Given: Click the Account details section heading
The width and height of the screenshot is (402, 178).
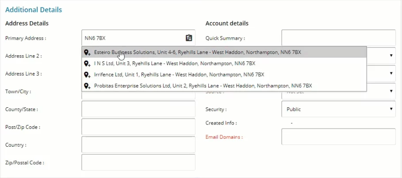Looking at the screenshot, I should (227, 23).
